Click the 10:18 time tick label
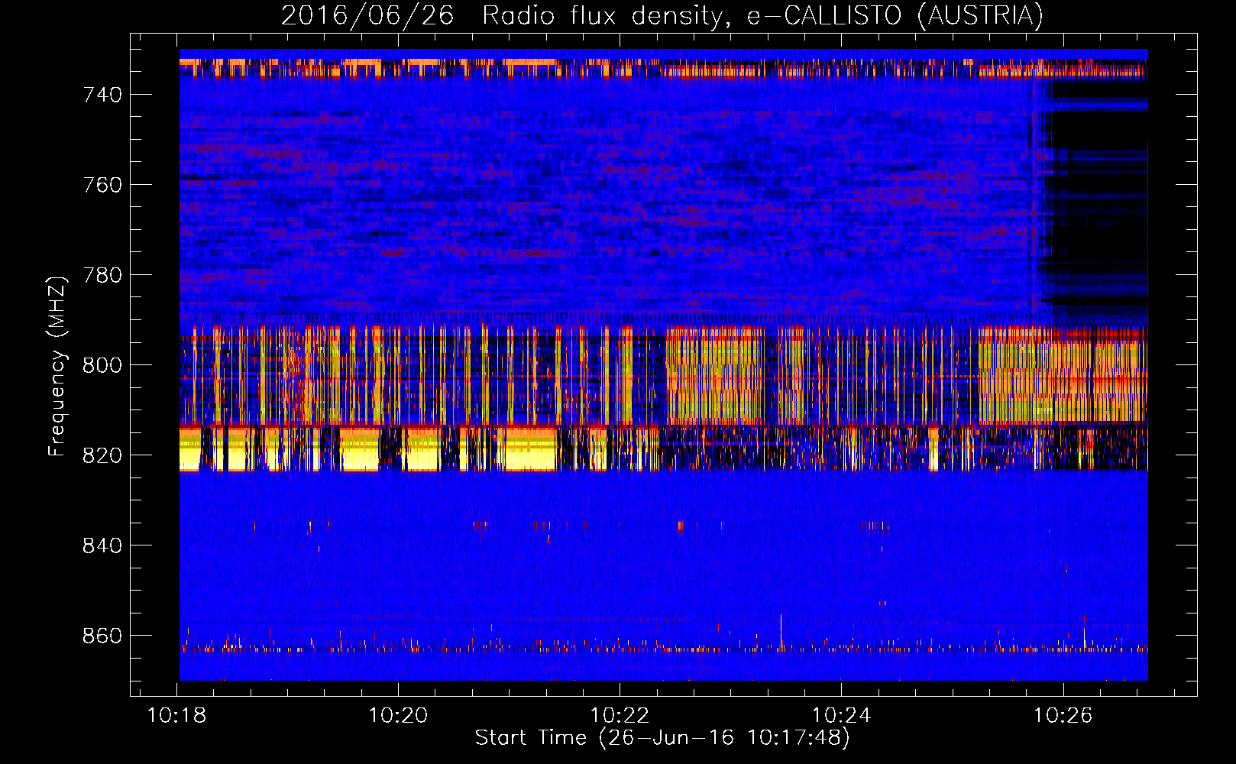This screenshot has height=764, width=1236. click(x=176, y=716)
